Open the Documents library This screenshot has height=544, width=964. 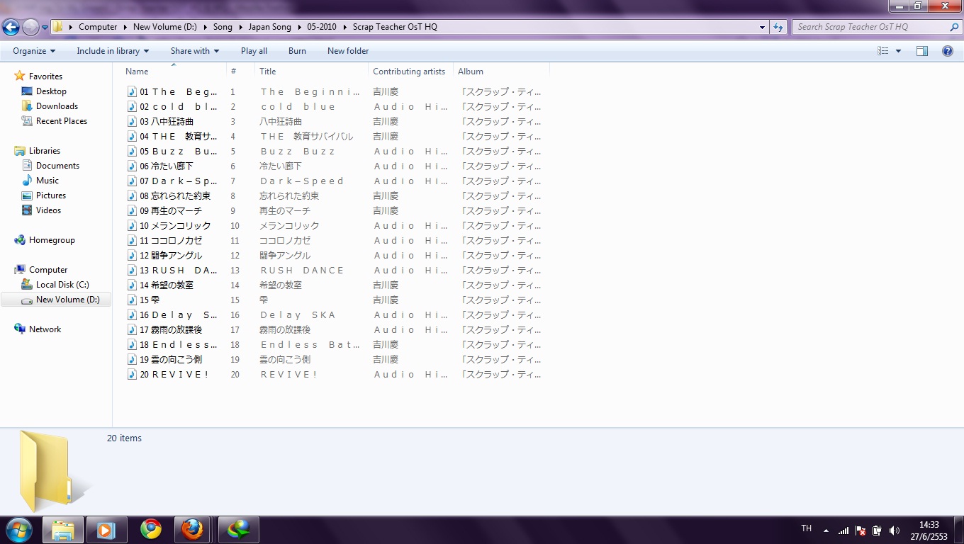[x=57, y=166]
